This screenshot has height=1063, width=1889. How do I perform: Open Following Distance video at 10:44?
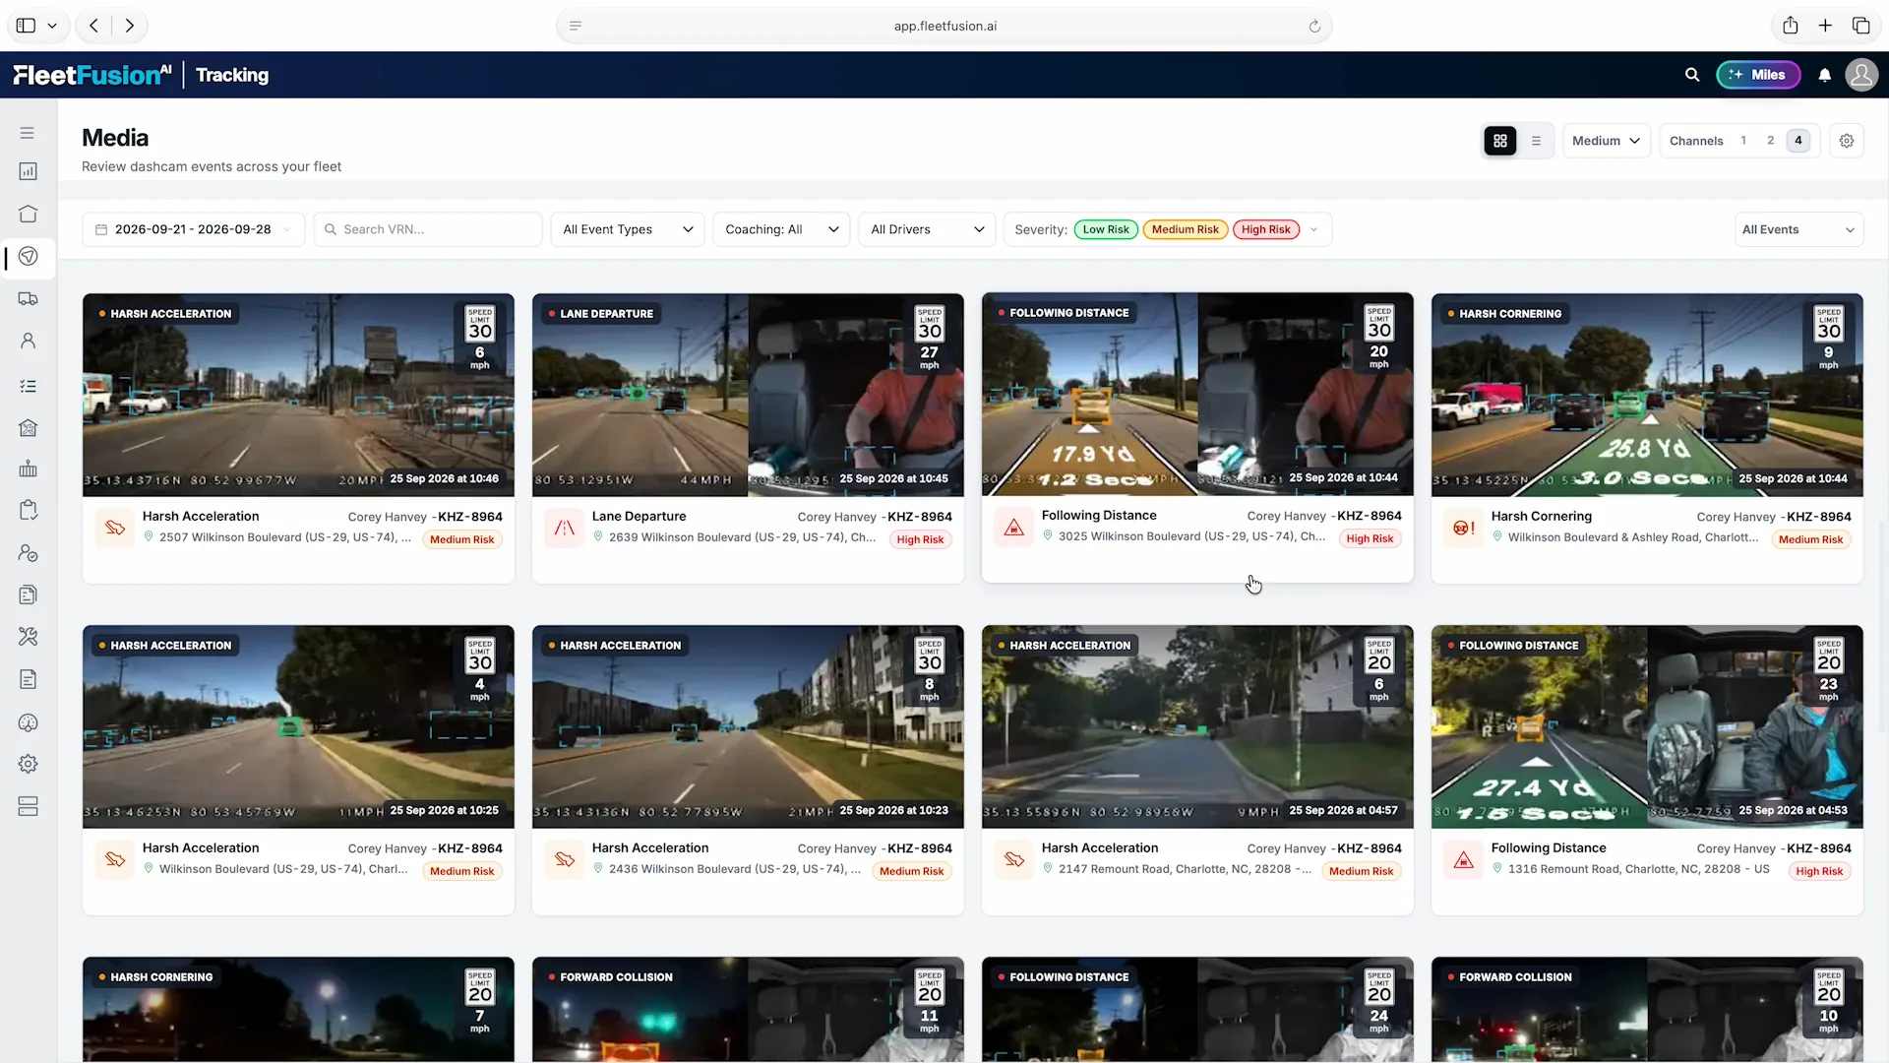(x=1197, y=394)
